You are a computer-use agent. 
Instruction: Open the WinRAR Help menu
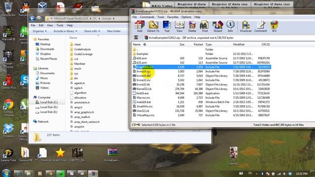(197, 17)
